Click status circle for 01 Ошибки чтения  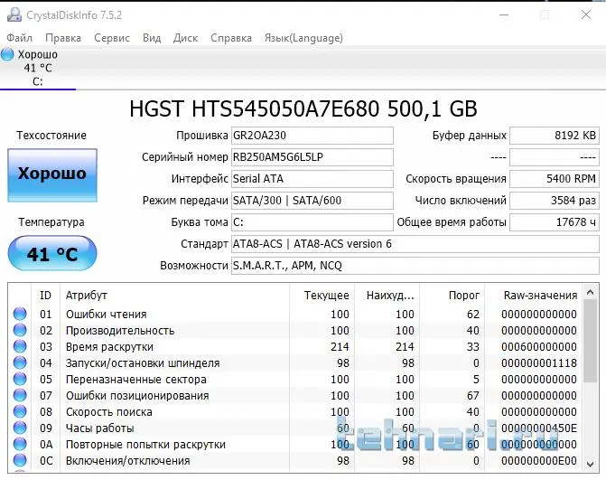[20, 314]
